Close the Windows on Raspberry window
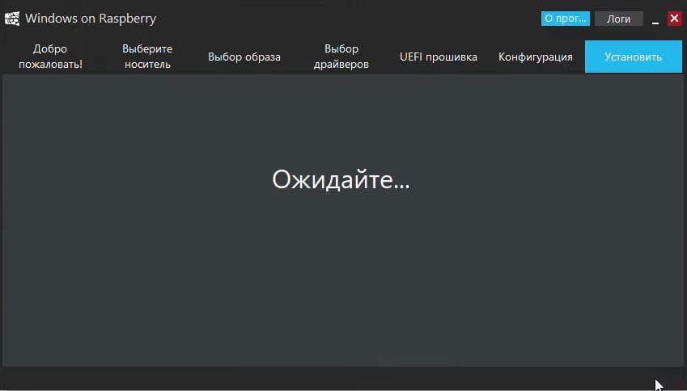The height and width of the screenshot is (391, 687). 674,19
